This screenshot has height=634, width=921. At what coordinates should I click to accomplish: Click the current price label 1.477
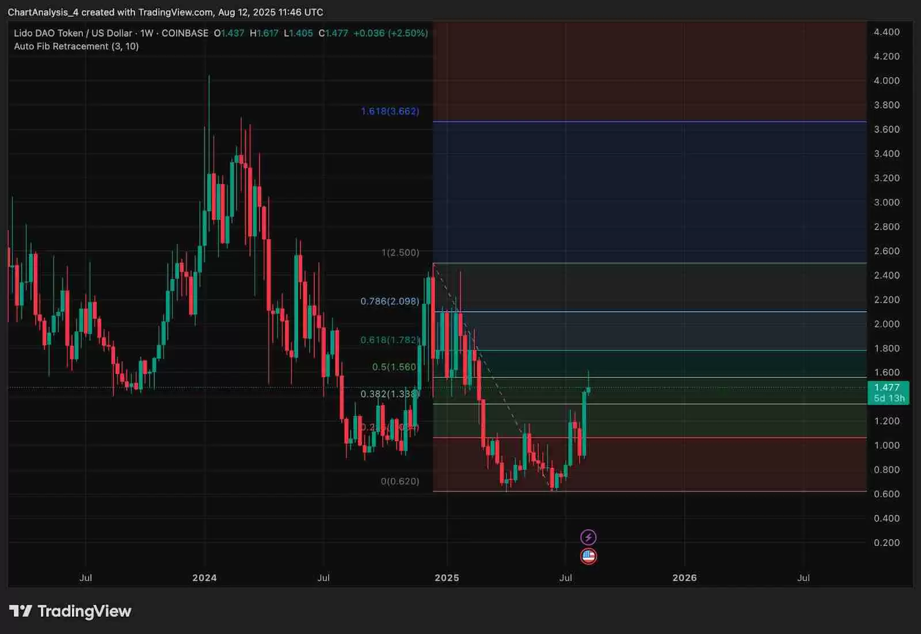tap(886, 388)
